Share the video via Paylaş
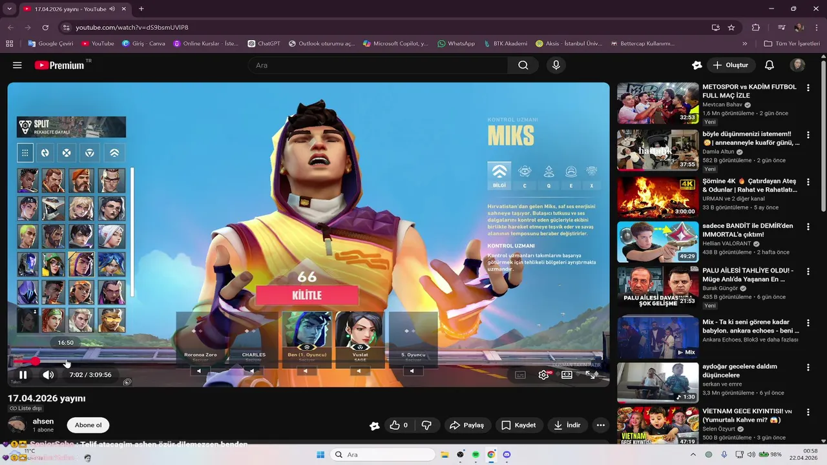Screen dimensions: 827x465 click(x=466, y=425)
